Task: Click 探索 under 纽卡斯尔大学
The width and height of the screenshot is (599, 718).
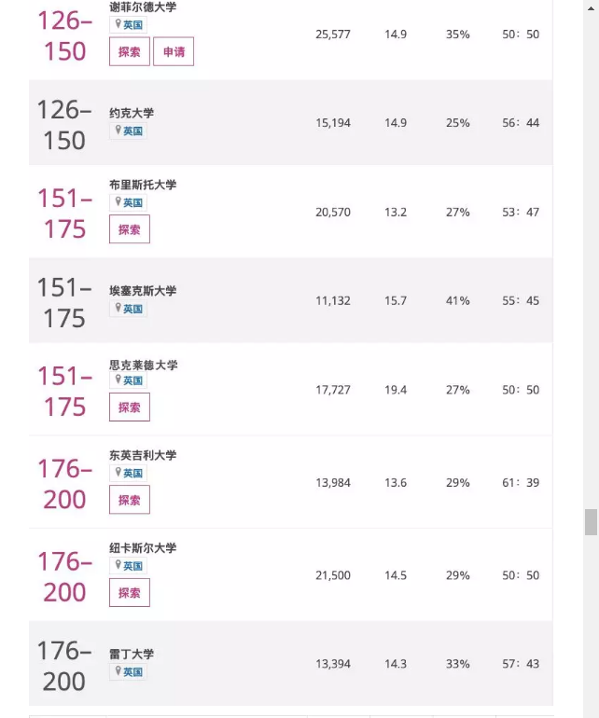Action: (x=130, y=592)
